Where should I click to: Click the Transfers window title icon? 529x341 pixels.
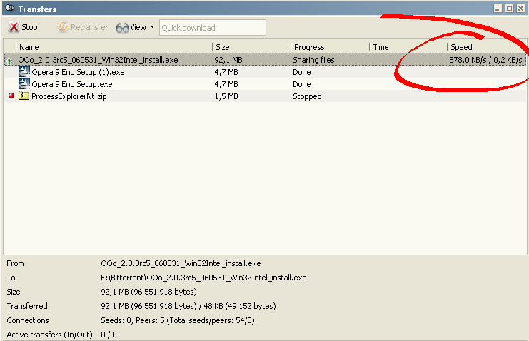[10, 8]
